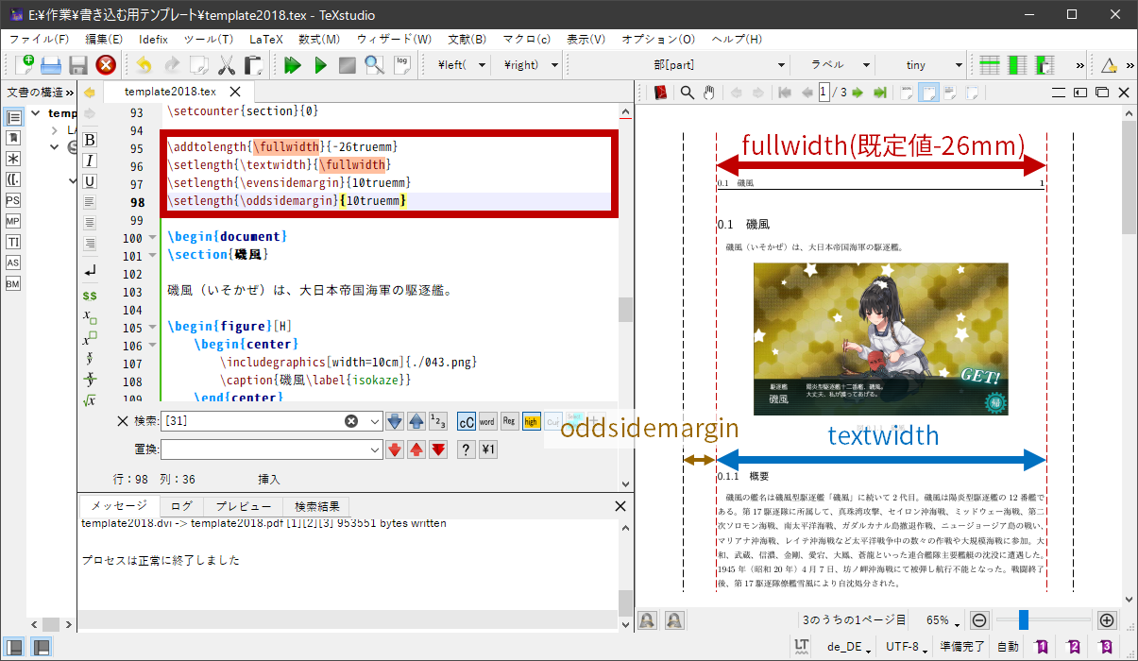Toggle Reg regular expression search option
Viewport: 1138px width, 661px height.
tap(509, 421)
